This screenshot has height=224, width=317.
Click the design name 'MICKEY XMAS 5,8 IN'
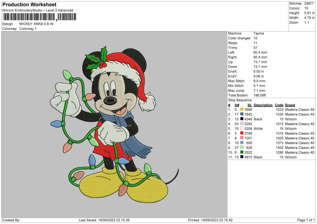[x=36, y=24]
